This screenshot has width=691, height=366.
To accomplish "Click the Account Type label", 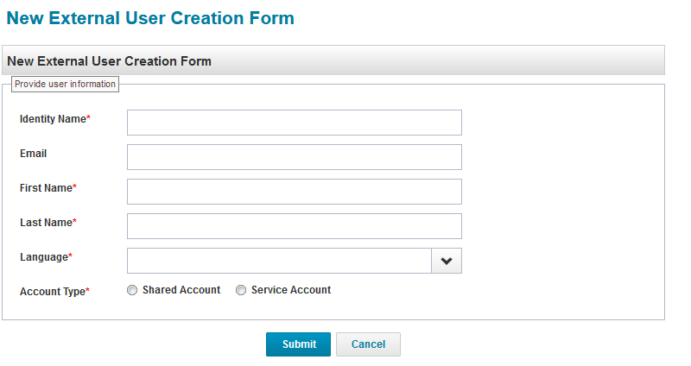I will pyautogui.click(x=53, y=292).
